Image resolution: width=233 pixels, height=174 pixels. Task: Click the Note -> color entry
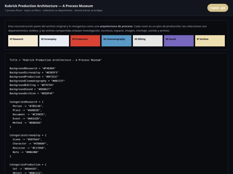pyautogui.click(x=26, y=152)
